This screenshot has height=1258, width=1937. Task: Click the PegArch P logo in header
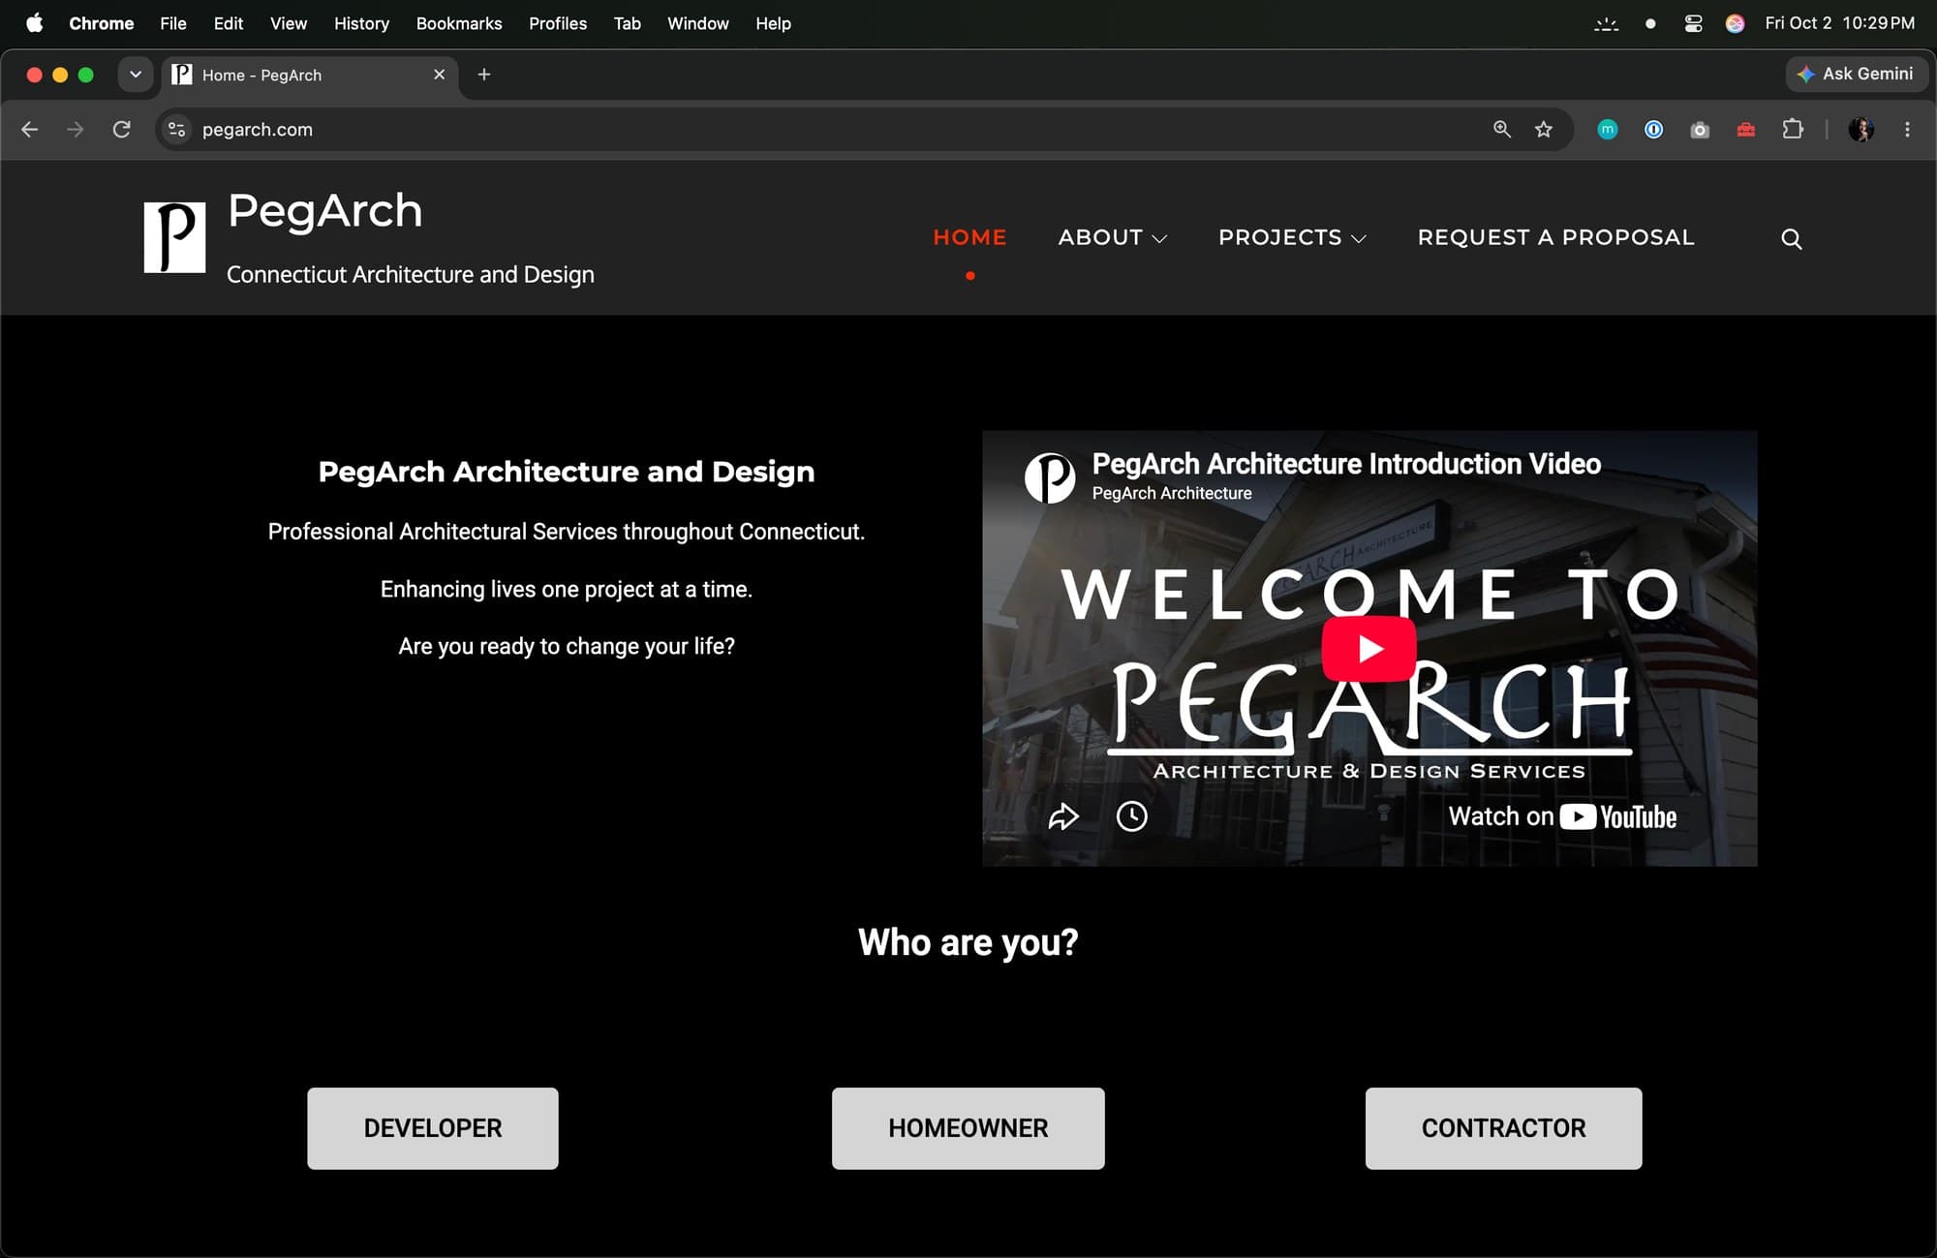click(x=174, y=237)
